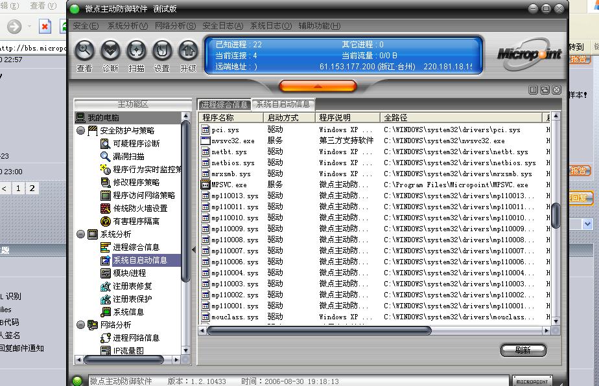The width and height of the screenshot is (599, 386).
Task: Click the 查看 magnifier toolbar icon
Action: click(85, 51)
